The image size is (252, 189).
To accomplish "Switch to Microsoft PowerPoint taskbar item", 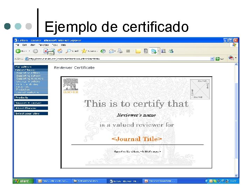I will 160,181.
